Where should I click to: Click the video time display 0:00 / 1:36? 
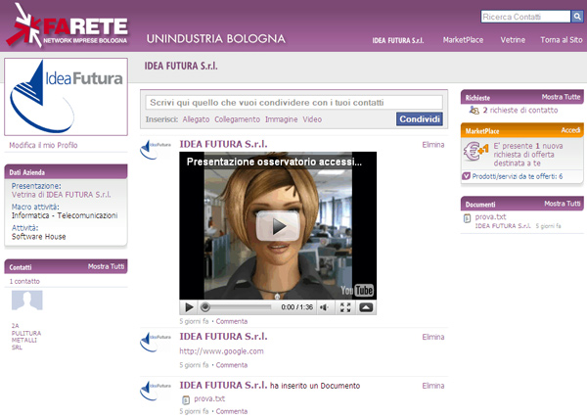click(x=296, y=307)
